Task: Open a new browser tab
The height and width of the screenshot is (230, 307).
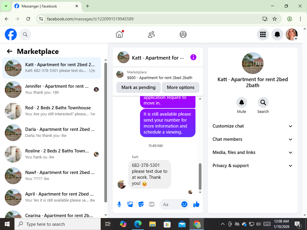Action: point(88,6)
